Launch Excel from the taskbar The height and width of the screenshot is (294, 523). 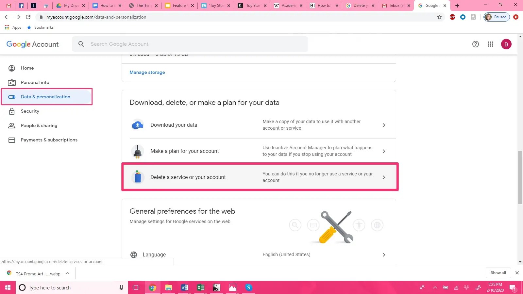point(200,287)
